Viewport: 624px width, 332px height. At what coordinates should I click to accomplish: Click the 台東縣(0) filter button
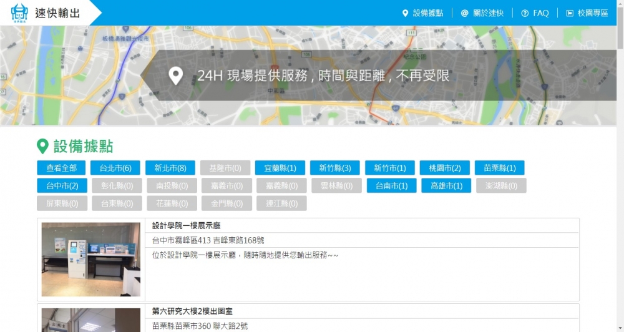click(117, 203)
